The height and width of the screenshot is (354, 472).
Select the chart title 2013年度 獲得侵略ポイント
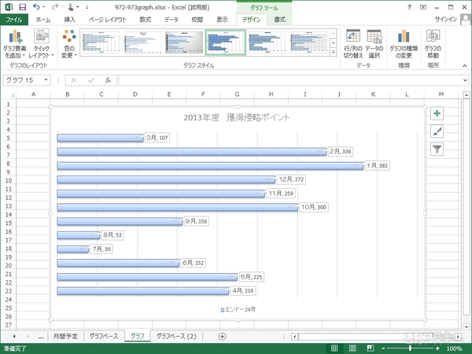tap(237, 117)
